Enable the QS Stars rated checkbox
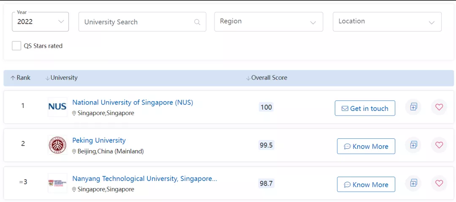This screenshot has width=456, height=202. click(x=16, y=46)
